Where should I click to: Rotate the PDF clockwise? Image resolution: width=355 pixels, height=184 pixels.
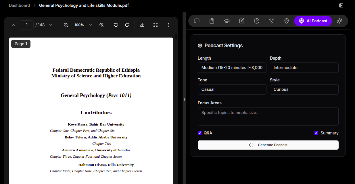pyautogui.click(x=127, y=25)
